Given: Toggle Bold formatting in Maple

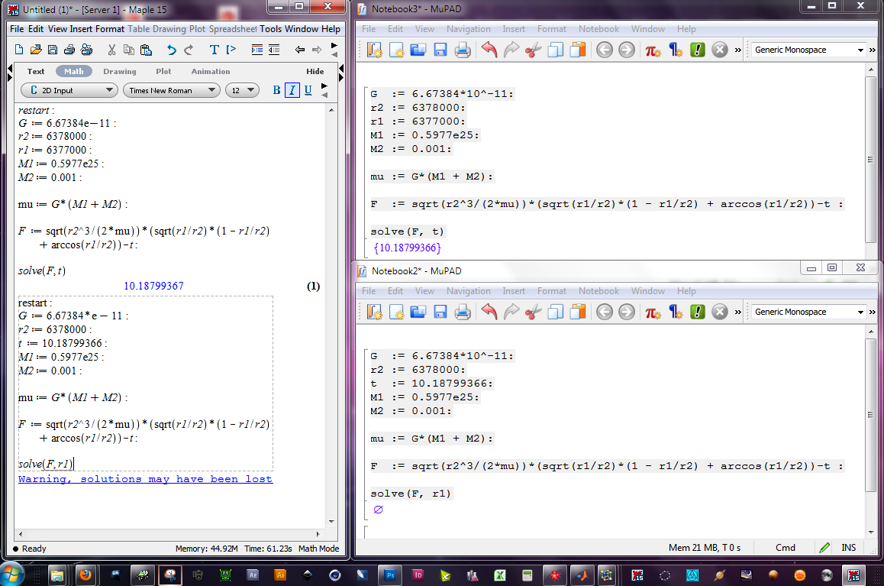Looking at the screenshot, I should (x=277, y=90).
